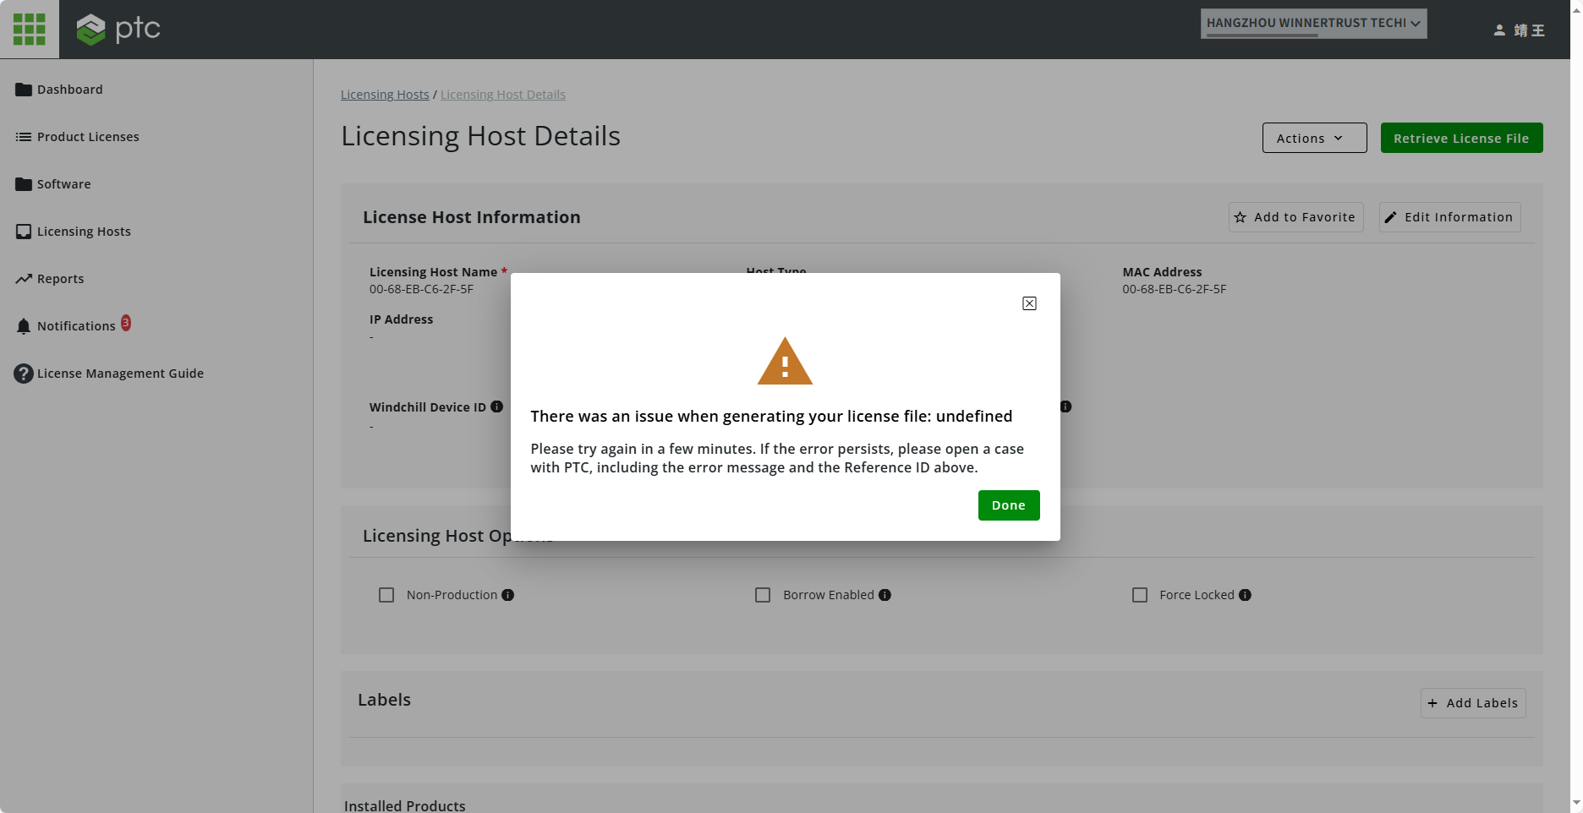Screen dimensions: 1583x813
Task: Open the Notifications bell with badge
Action: (24, 325)
